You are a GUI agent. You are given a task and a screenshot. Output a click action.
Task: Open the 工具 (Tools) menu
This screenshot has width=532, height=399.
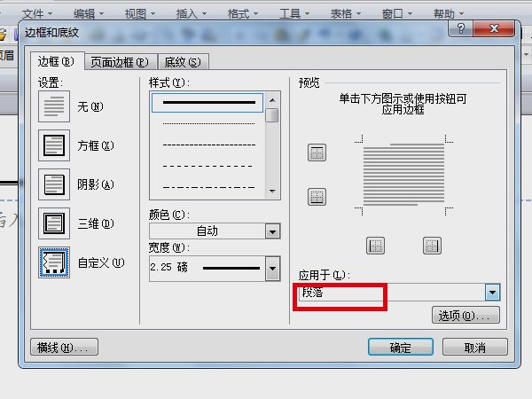pos(294,13)
